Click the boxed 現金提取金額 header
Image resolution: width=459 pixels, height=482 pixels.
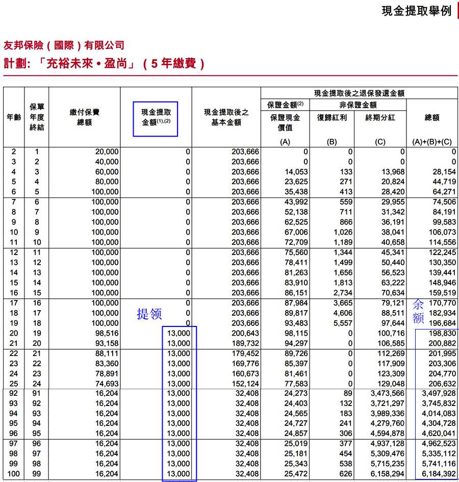pos(156,117)
